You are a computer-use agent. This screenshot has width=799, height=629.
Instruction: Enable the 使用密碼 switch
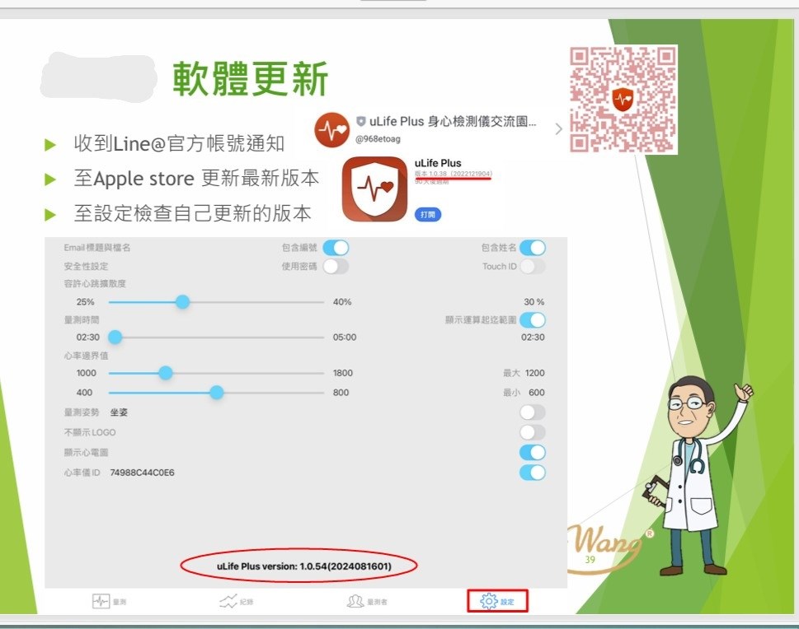[x=336, y=266]
